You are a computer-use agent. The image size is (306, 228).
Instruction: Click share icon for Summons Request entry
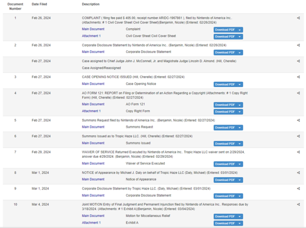tap(298, 120)
